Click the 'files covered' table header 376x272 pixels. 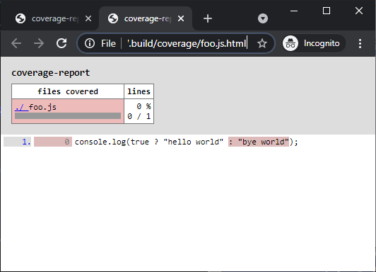68,91
